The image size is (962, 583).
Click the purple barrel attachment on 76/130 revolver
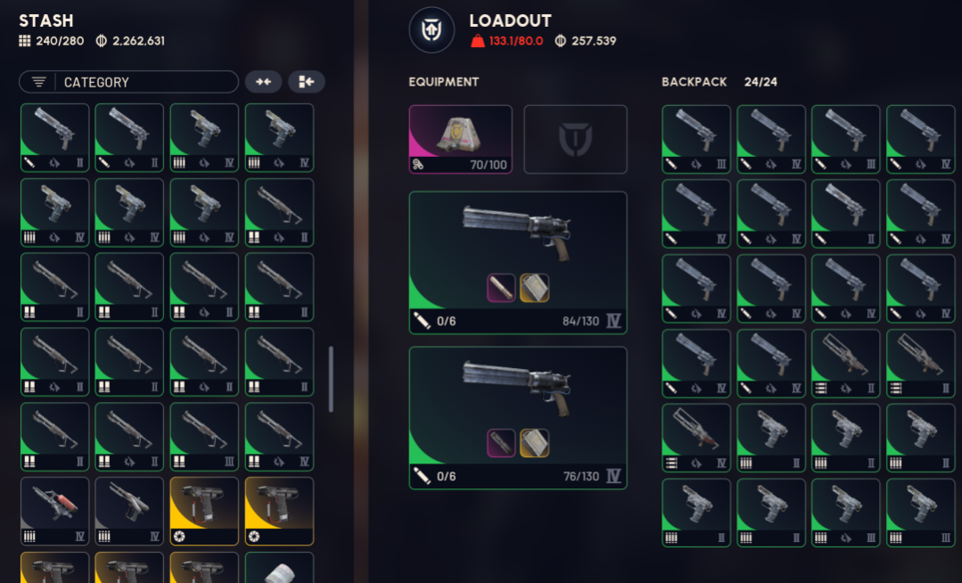(x=501, y=443)
